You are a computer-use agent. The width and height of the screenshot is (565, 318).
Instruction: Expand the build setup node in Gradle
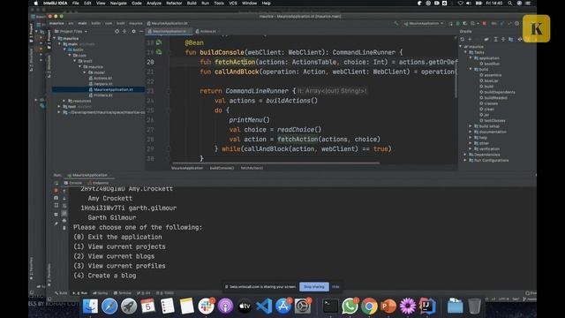pos(471,126)
